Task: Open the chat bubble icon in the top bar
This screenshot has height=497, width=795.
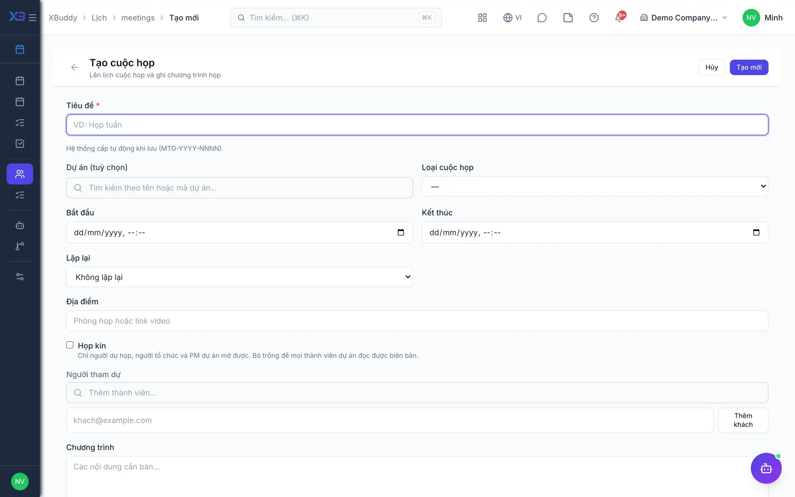Action: tap(542, 18)
